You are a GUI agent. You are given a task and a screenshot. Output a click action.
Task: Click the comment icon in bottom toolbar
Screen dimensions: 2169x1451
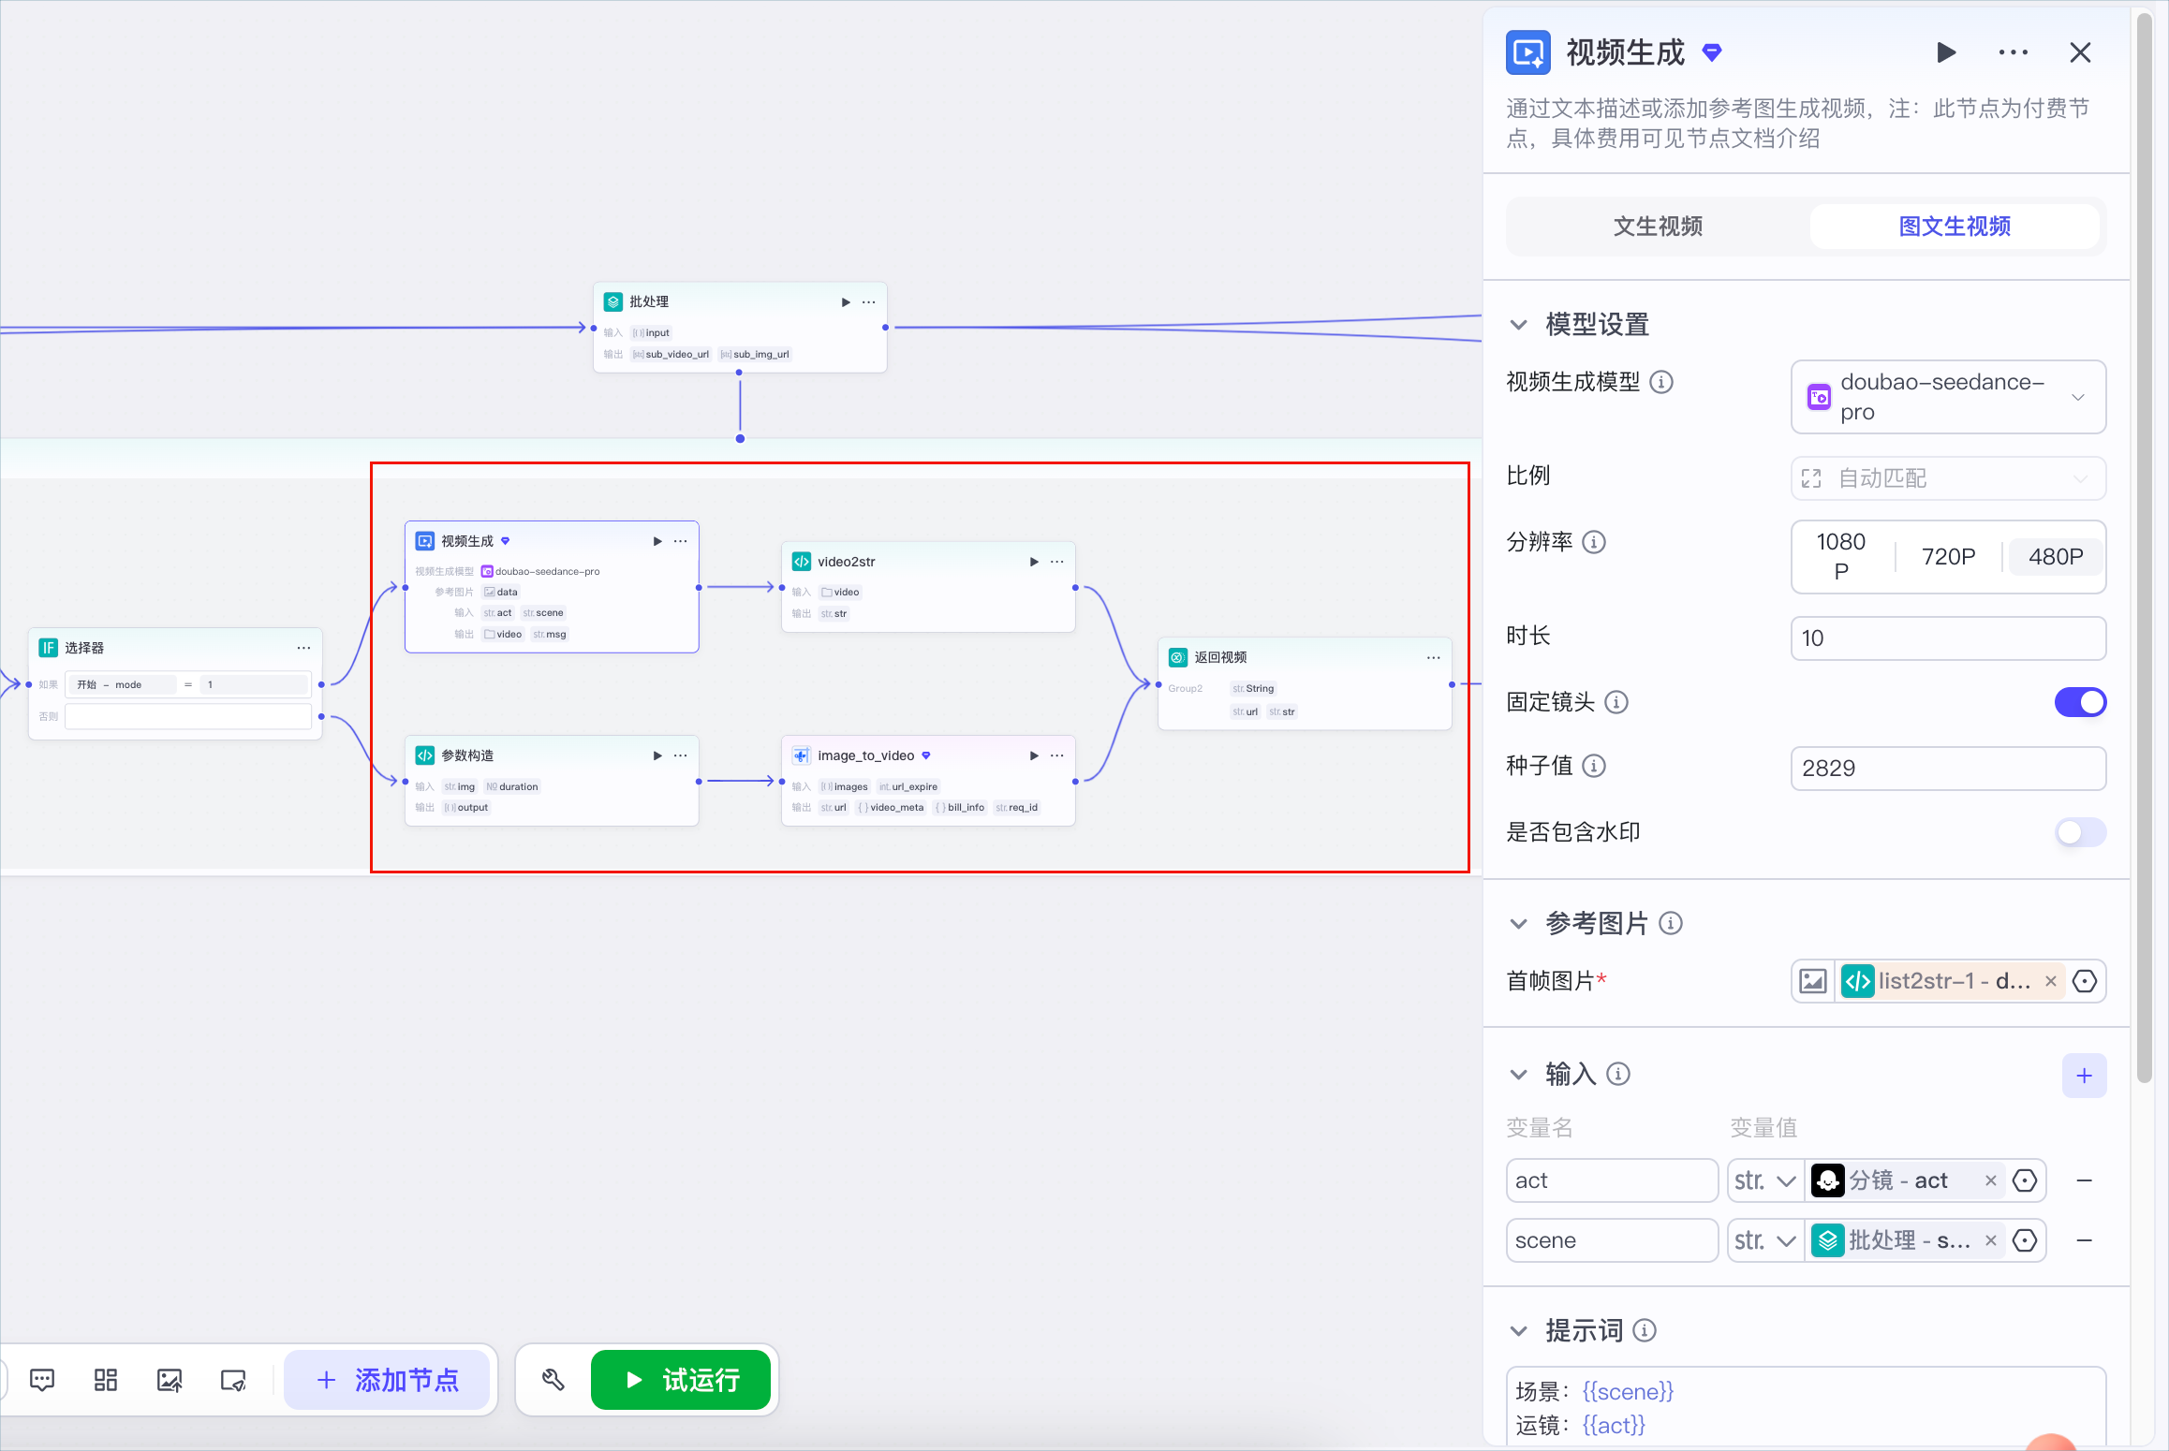click(42, 1379)
